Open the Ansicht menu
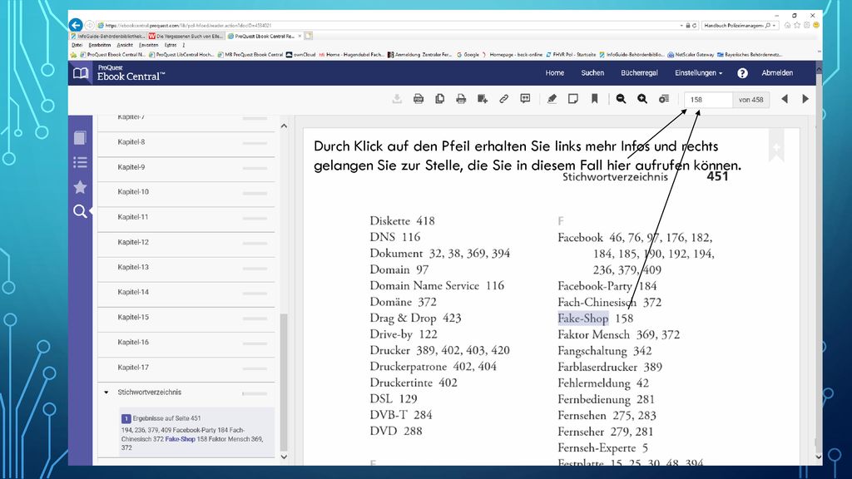This screenshot has height=479, width=852. coord(125,45)
